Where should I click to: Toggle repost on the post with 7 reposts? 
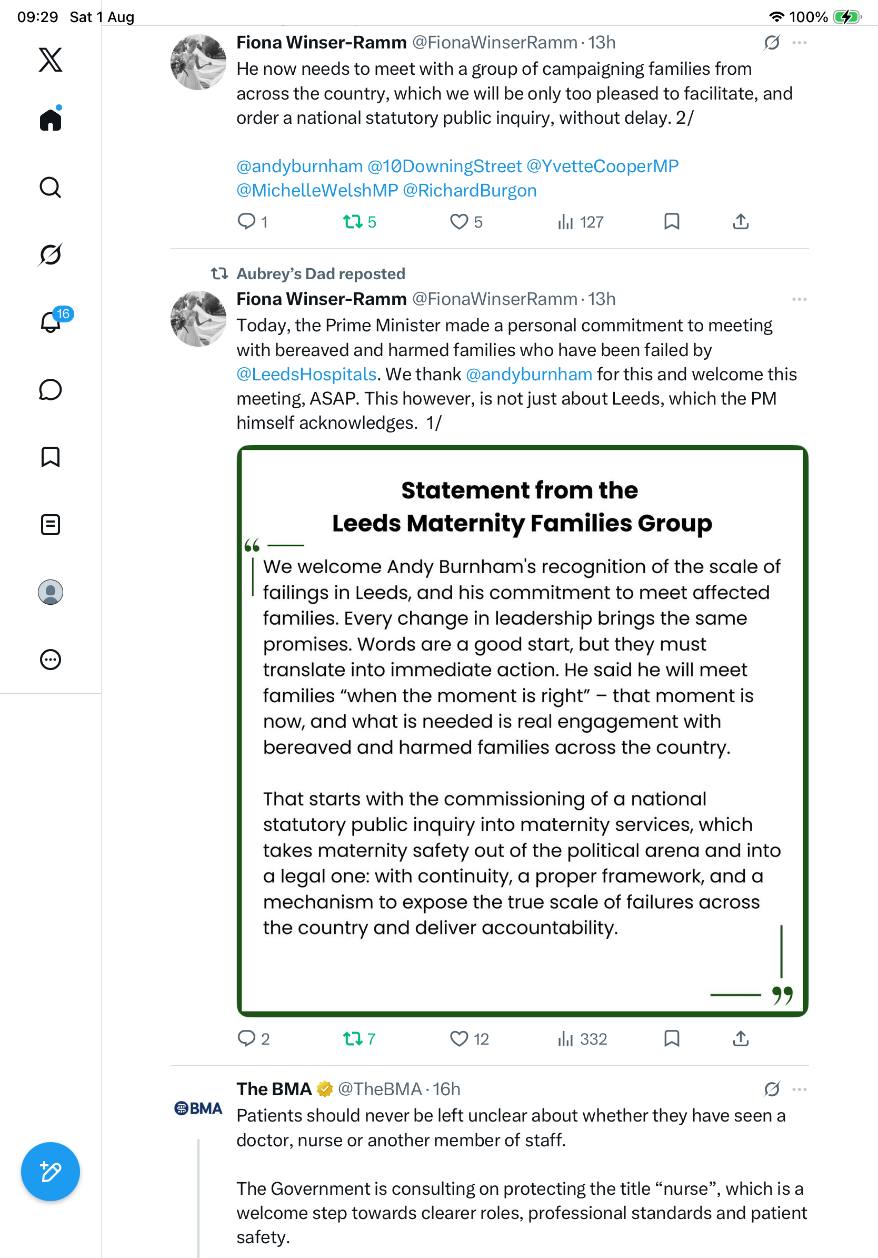click(x=359, y=1039)
